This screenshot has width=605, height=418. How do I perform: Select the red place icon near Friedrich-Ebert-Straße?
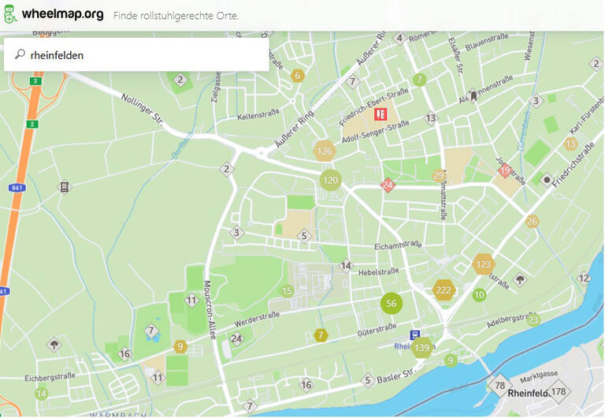click(x=380, y=114)
